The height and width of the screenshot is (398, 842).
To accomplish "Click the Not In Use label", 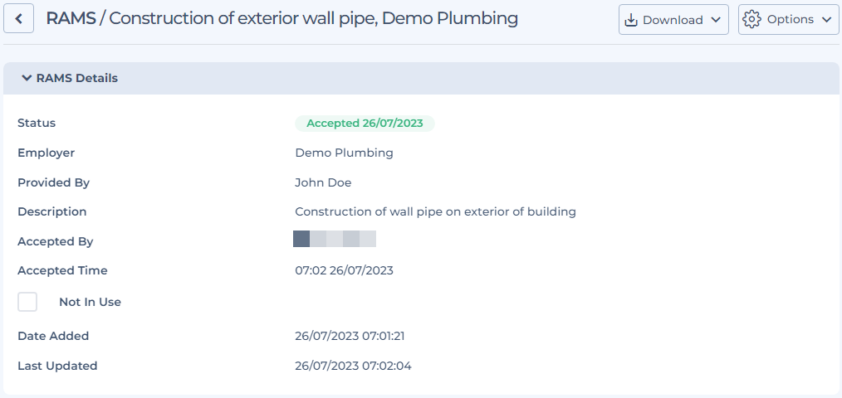I will pyautogui.click(x=90, y=302).
